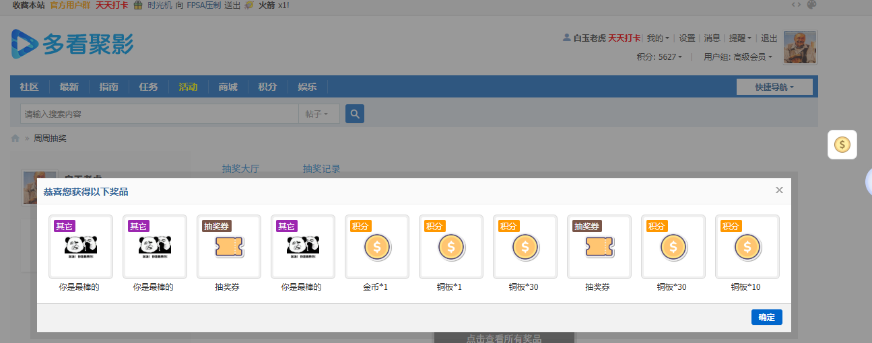
Task: Click the rocket gift icon before 火箭
Action: click(x=249, y=5)
